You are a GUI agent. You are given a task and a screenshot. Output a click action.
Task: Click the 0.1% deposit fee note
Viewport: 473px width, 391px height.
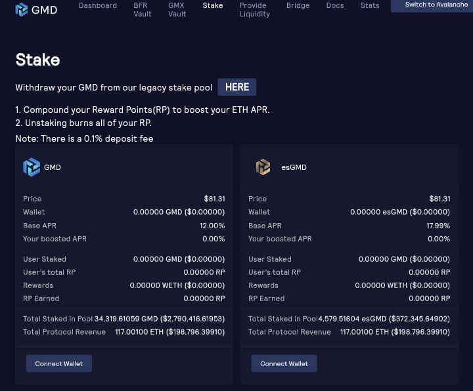85,138
